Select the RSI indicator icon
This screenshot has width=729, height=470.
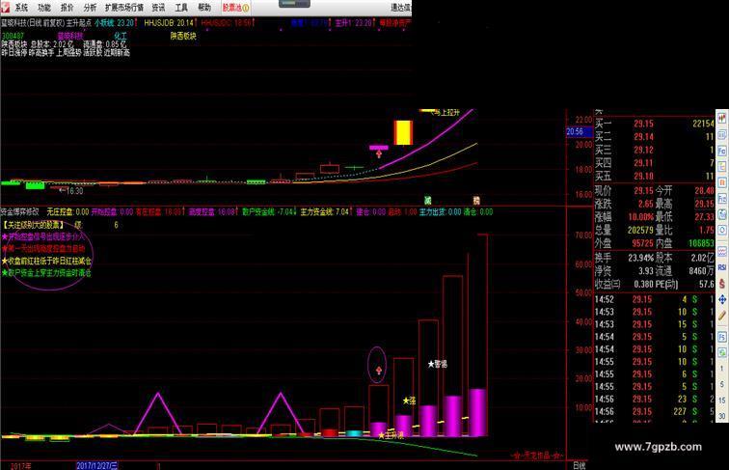coord(722,267)
